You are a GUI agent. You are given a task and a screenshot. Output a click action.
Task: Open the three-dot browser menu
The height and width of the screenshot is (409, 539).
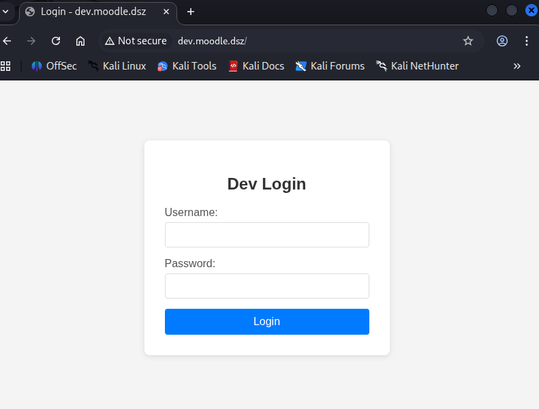[x=527, y=41]
